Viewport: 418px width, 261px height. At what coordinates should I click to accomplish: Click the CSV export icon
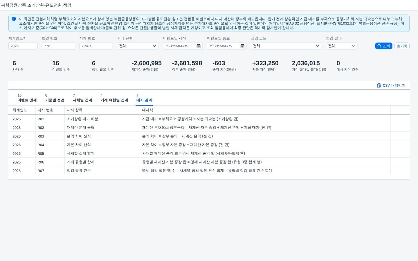click(x=379, y=85)
